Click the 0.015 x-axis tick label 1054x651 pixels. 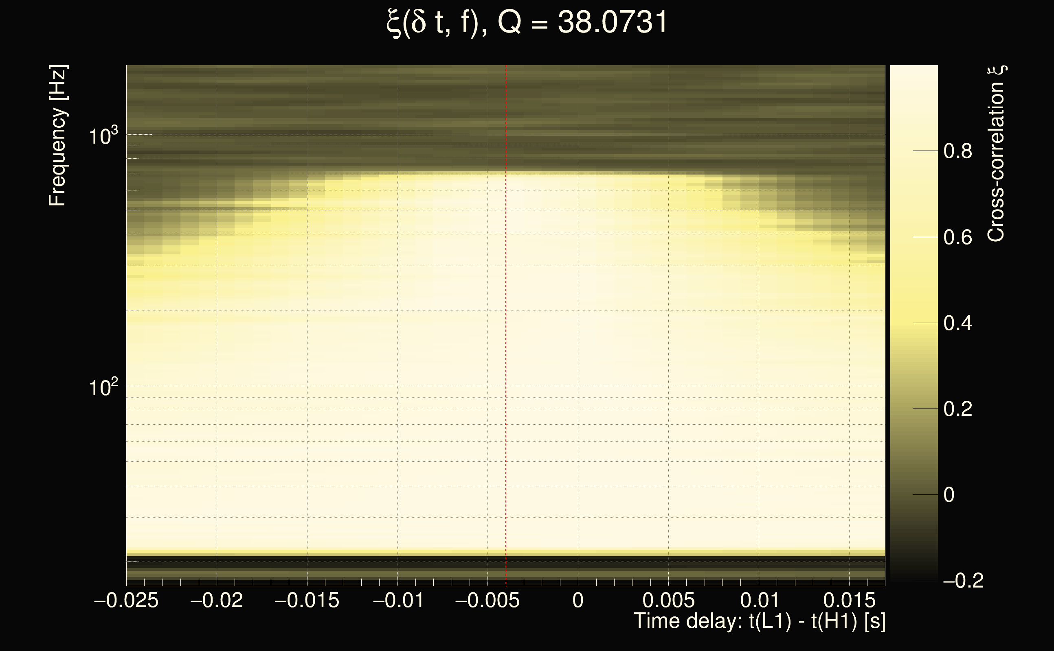[849, 601]
